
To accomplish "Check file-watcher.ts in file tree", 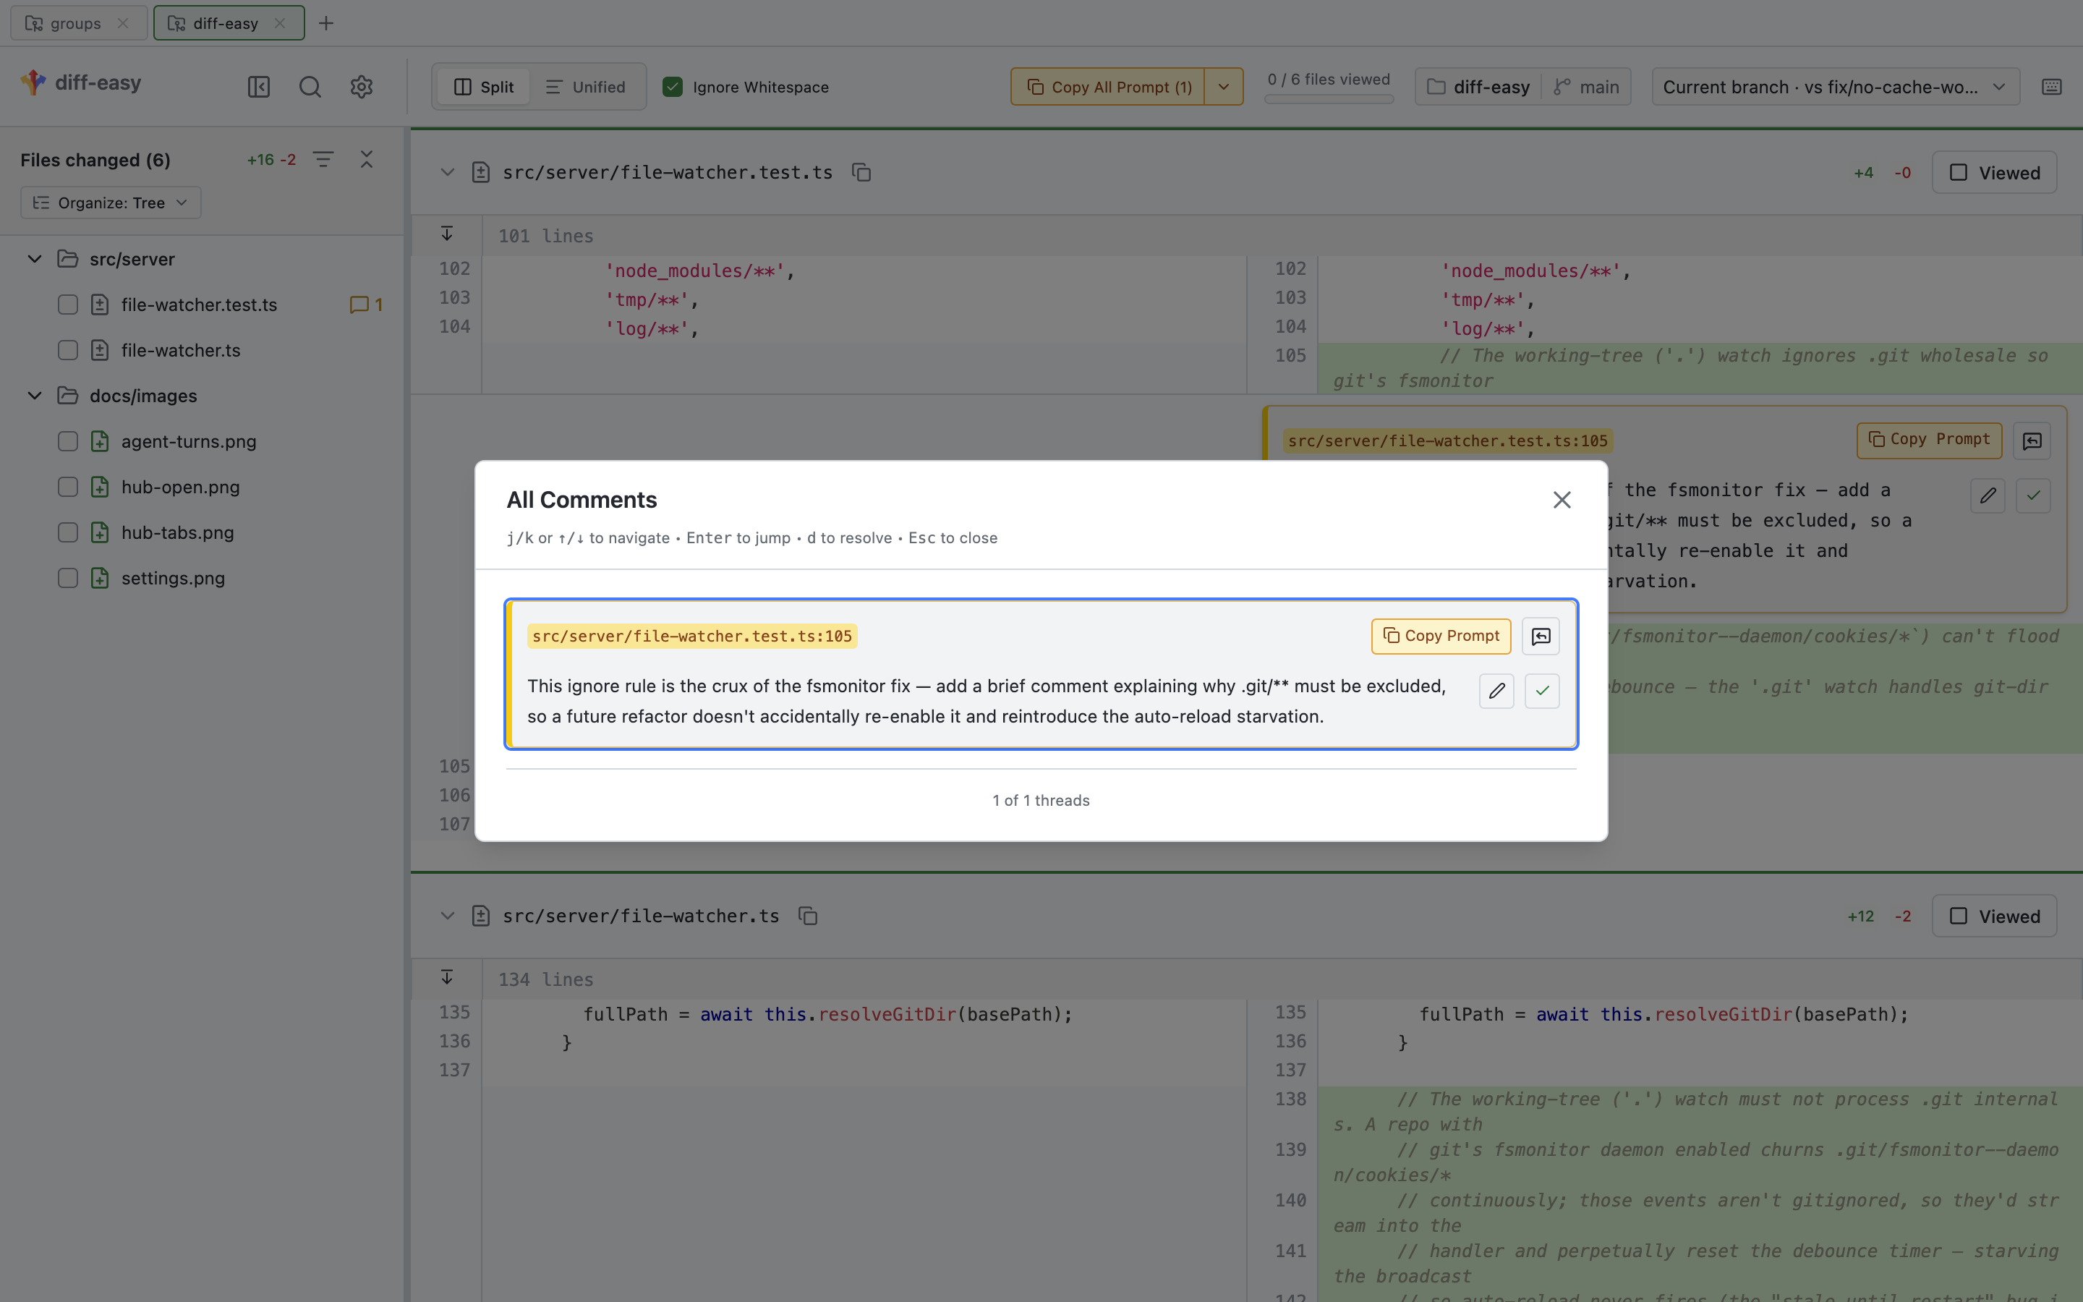I will 68,351.
